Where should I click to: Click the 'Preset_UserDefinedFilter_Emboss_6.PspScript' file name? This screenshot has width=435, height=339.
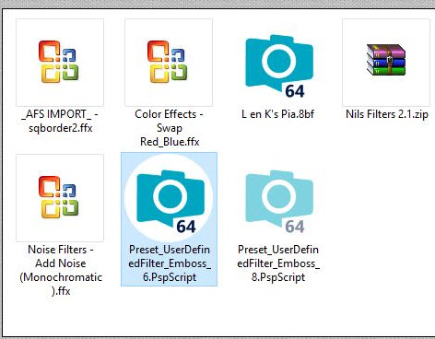coord(170,263)
